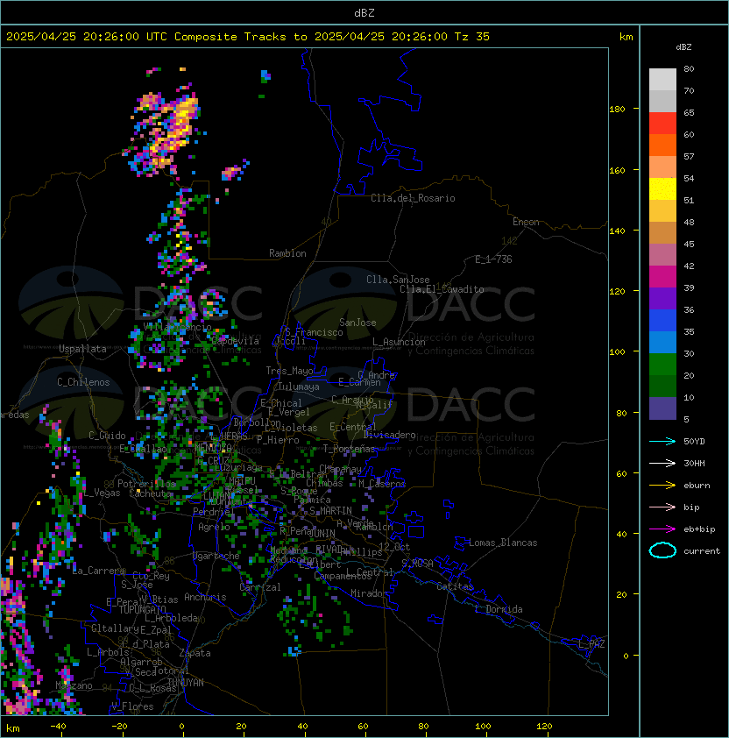Click the 'Carrizal' map label
This screenshot has height=738, width=729.
tap(260, 587)
